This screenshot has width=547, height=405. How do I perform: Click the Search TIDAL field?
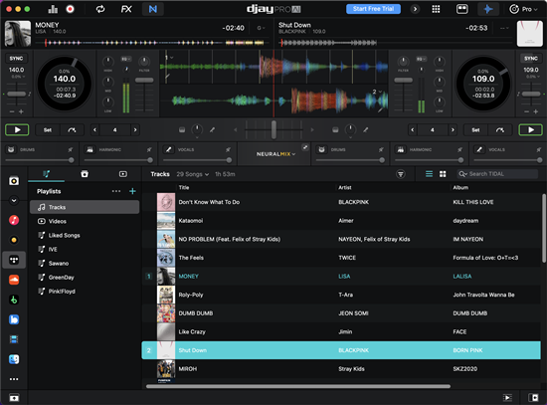click(497, 174)
